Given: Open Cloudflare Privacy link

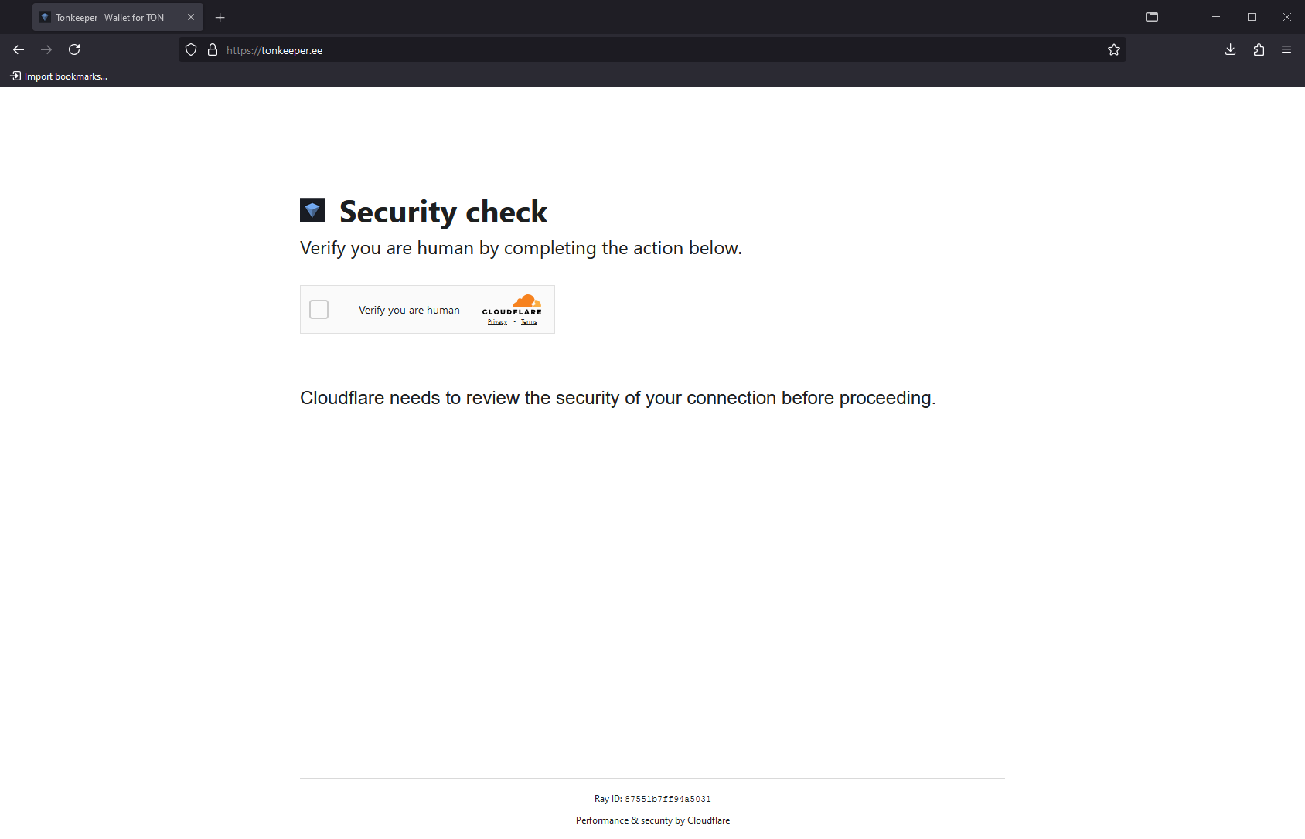Looking at the screenshot, I should tap(497, 322).
